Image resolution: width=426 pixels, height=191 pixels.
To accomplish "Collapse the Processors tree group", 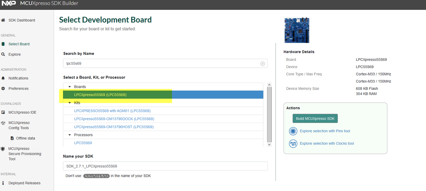I will [x=70, y=135].
